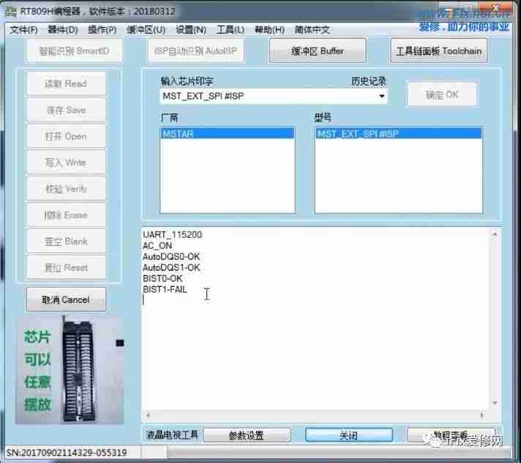Click the 液晶电视工具 label

click(172, 434)
